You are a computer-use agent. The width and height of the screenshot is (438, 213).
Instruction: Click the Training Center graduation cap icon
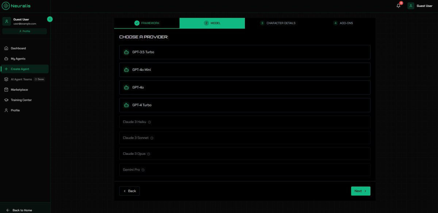coord(6,100)
